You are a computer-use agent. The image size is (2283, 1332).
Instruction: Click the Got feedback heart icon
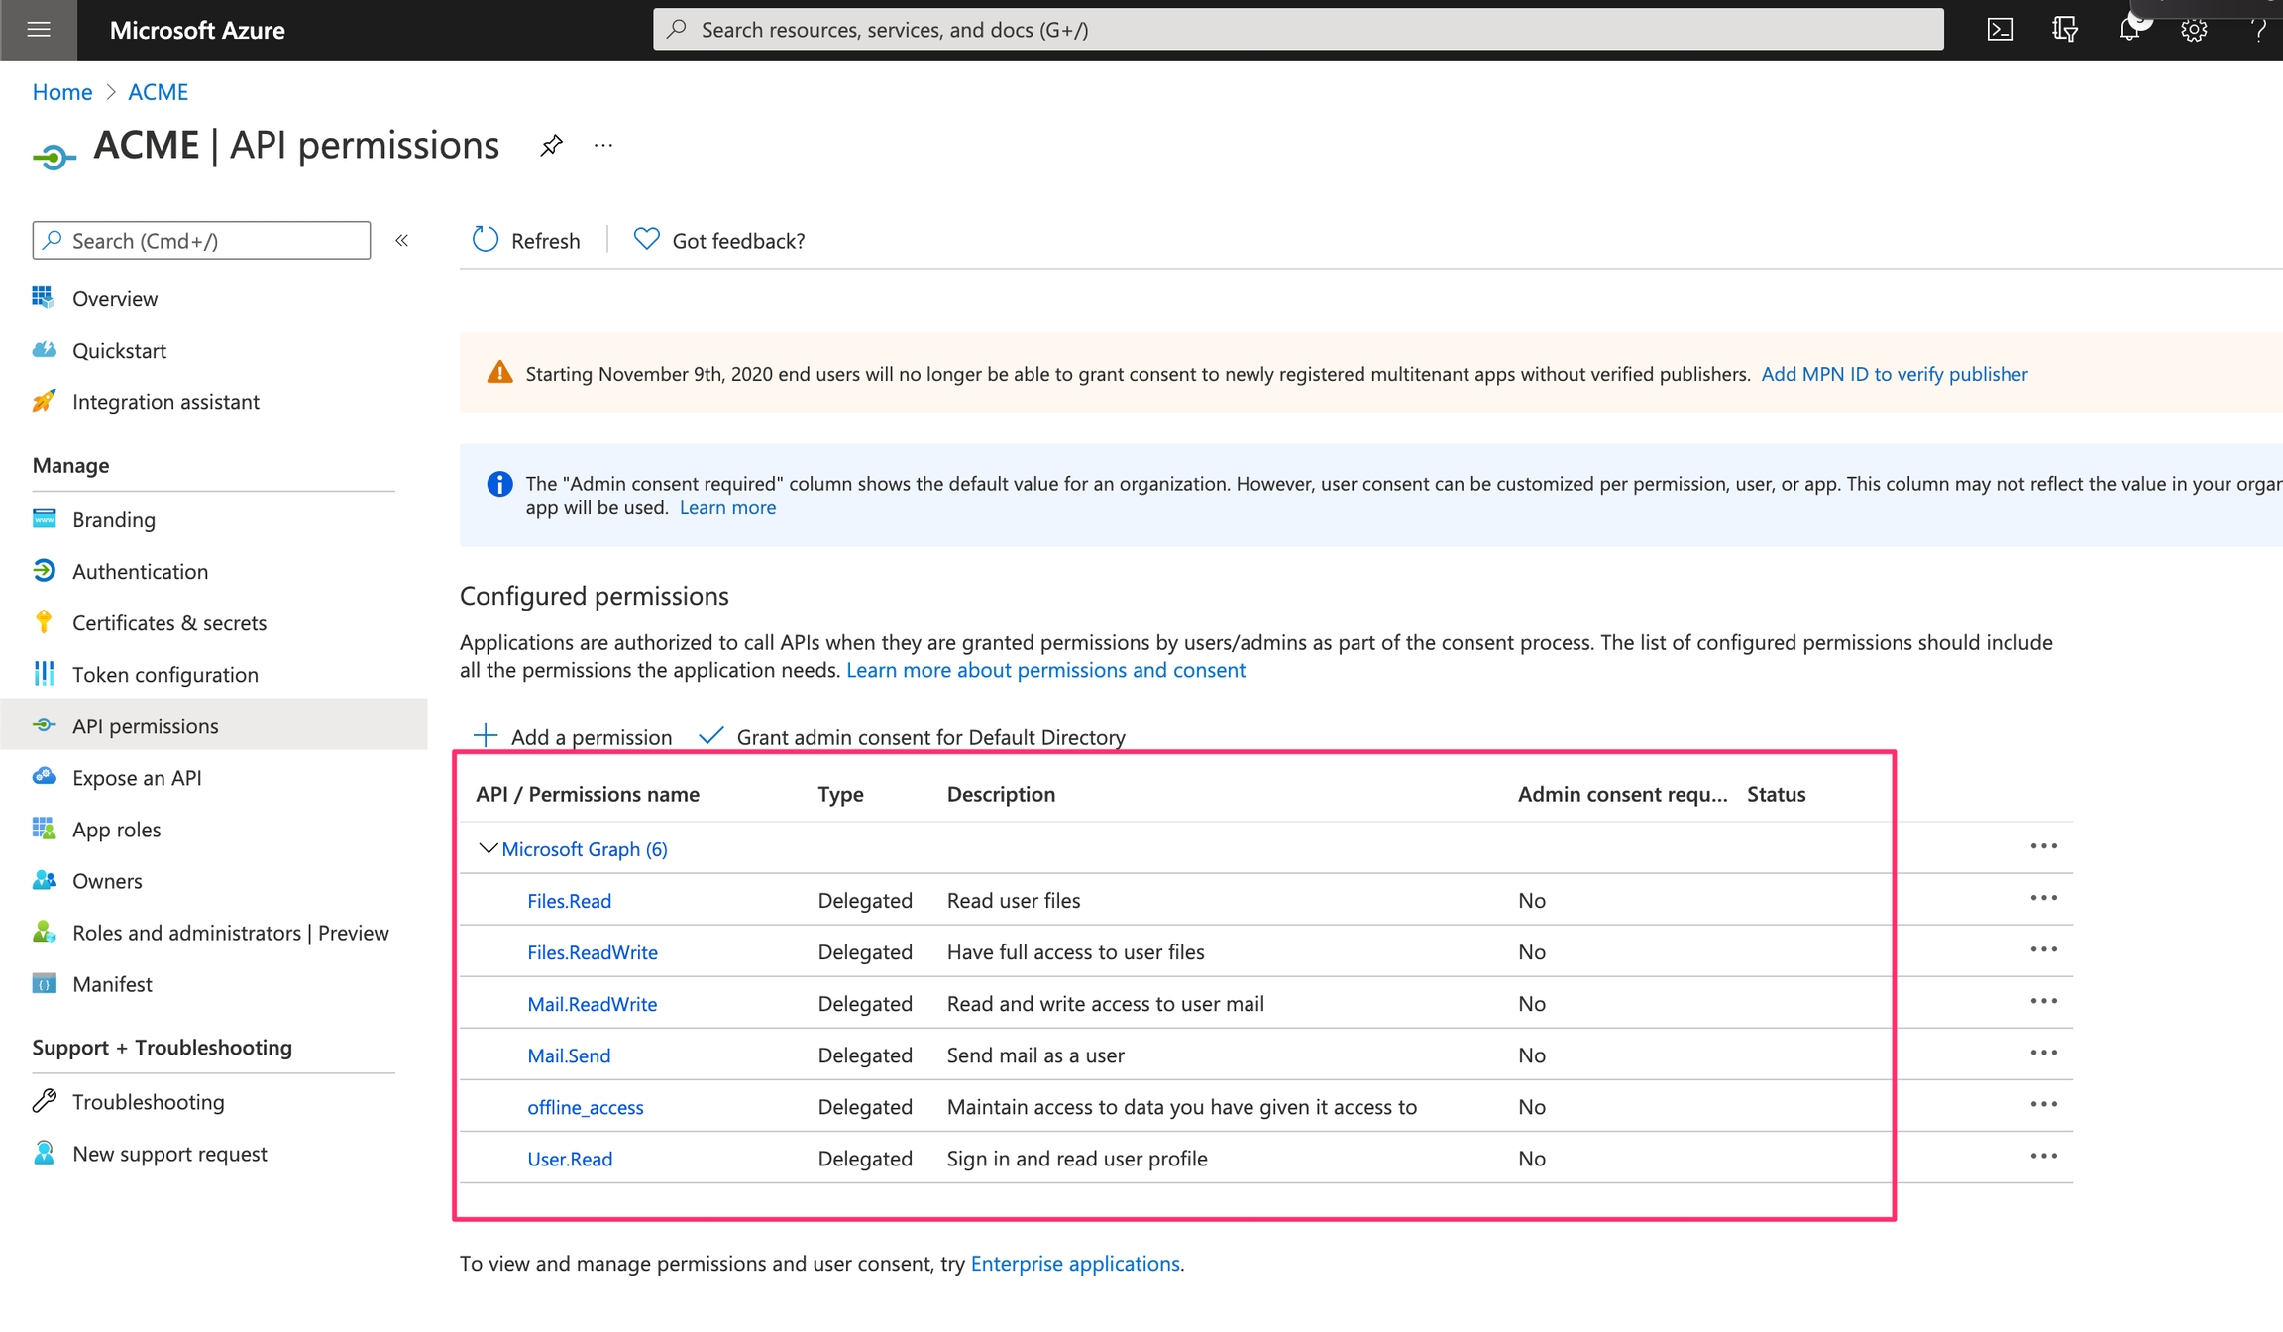coord(646,240)
